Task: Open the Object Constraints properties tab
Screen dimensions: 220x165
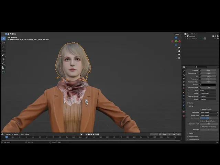Action: (184, 105)
